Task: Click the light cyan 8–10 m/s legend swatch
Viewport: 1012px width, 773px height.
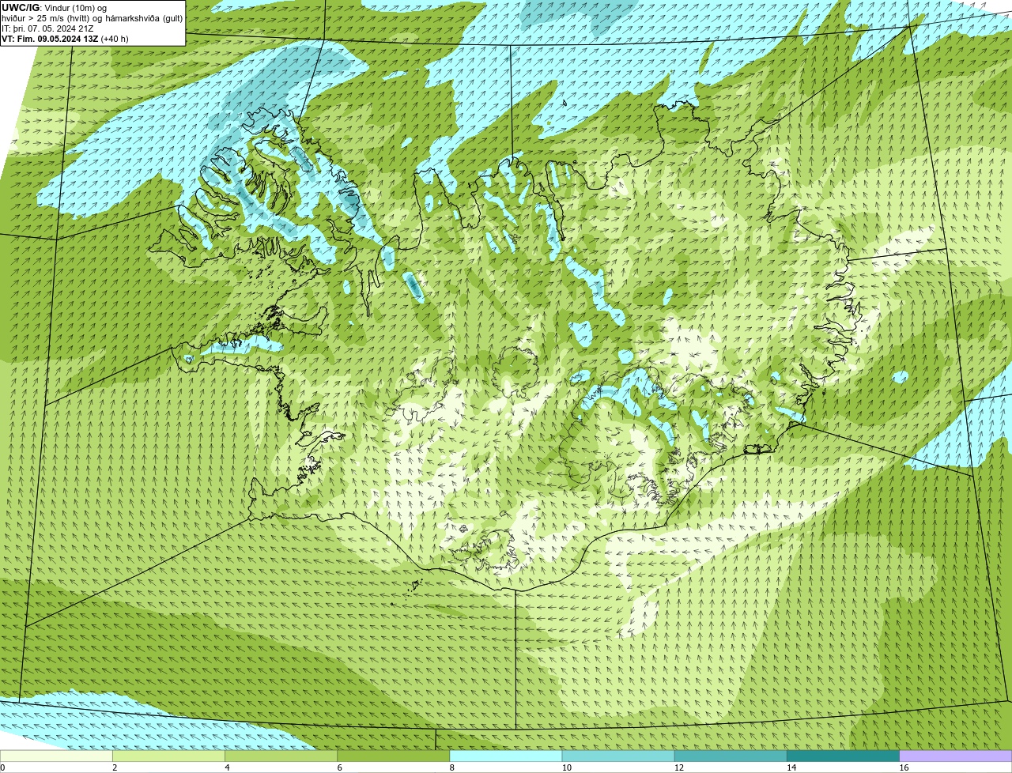Action: (x=505, y=756)
